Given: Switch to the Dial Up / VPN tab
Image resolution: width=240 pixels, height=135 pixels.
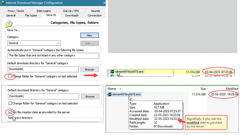Looking at the screenshot, I should 71,11.
